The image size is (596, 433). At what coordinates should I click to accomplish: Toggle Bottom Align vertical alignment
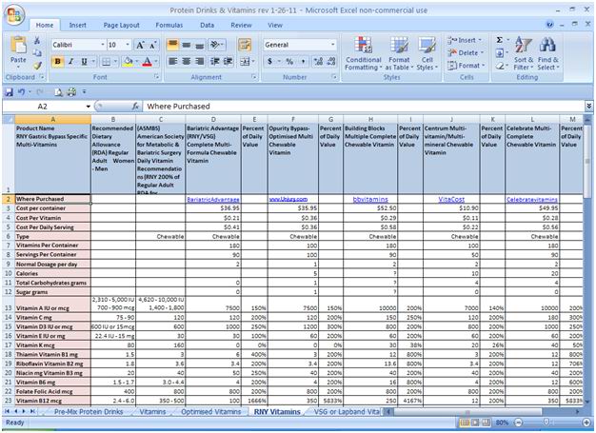point(200,45)
